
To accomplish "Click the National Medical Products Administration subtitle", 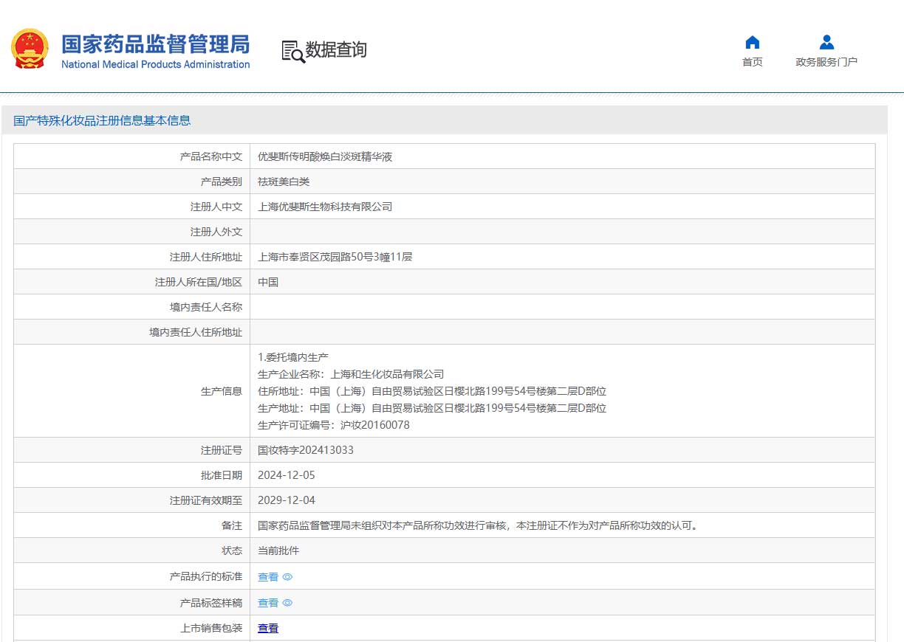I will tap(155, 64).
